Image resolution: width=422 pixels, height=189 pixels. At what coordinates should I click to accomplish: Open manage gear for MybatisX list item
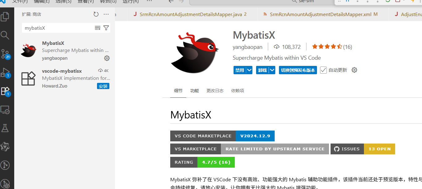tap(107, 58)
